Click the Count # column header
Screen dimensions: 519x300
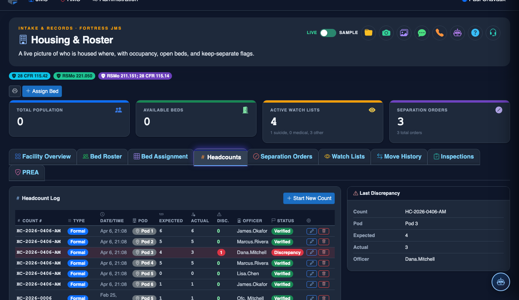[30, 221]
